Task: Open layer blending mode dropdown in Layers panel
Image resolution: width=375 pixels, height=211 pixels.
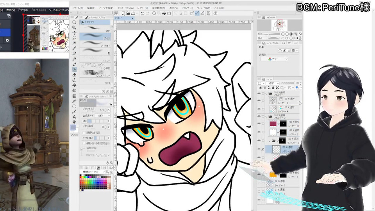Action: (273, 83)
